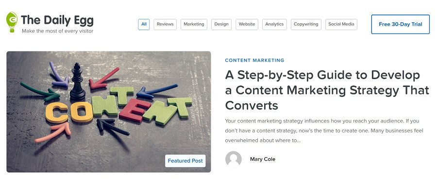Filter posts by Reviews
437x185 pixels.
point(165,24)
